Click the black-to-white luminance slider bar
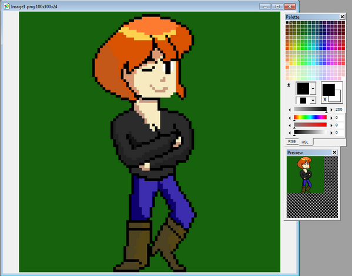Screen dimensions: 352x276 310,132
